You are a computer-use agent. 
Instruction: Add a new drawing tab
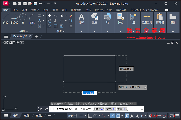click(x=37, y=36)
